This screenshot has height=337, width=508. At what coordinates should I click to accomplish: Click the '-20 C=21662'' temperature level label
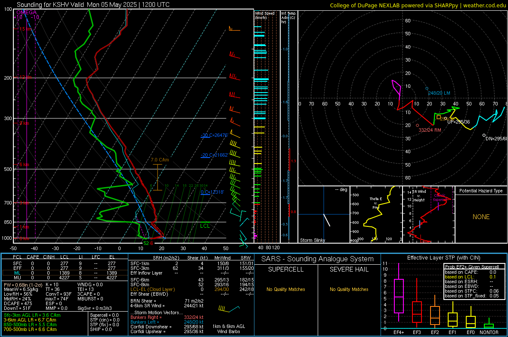pos(214,155)
